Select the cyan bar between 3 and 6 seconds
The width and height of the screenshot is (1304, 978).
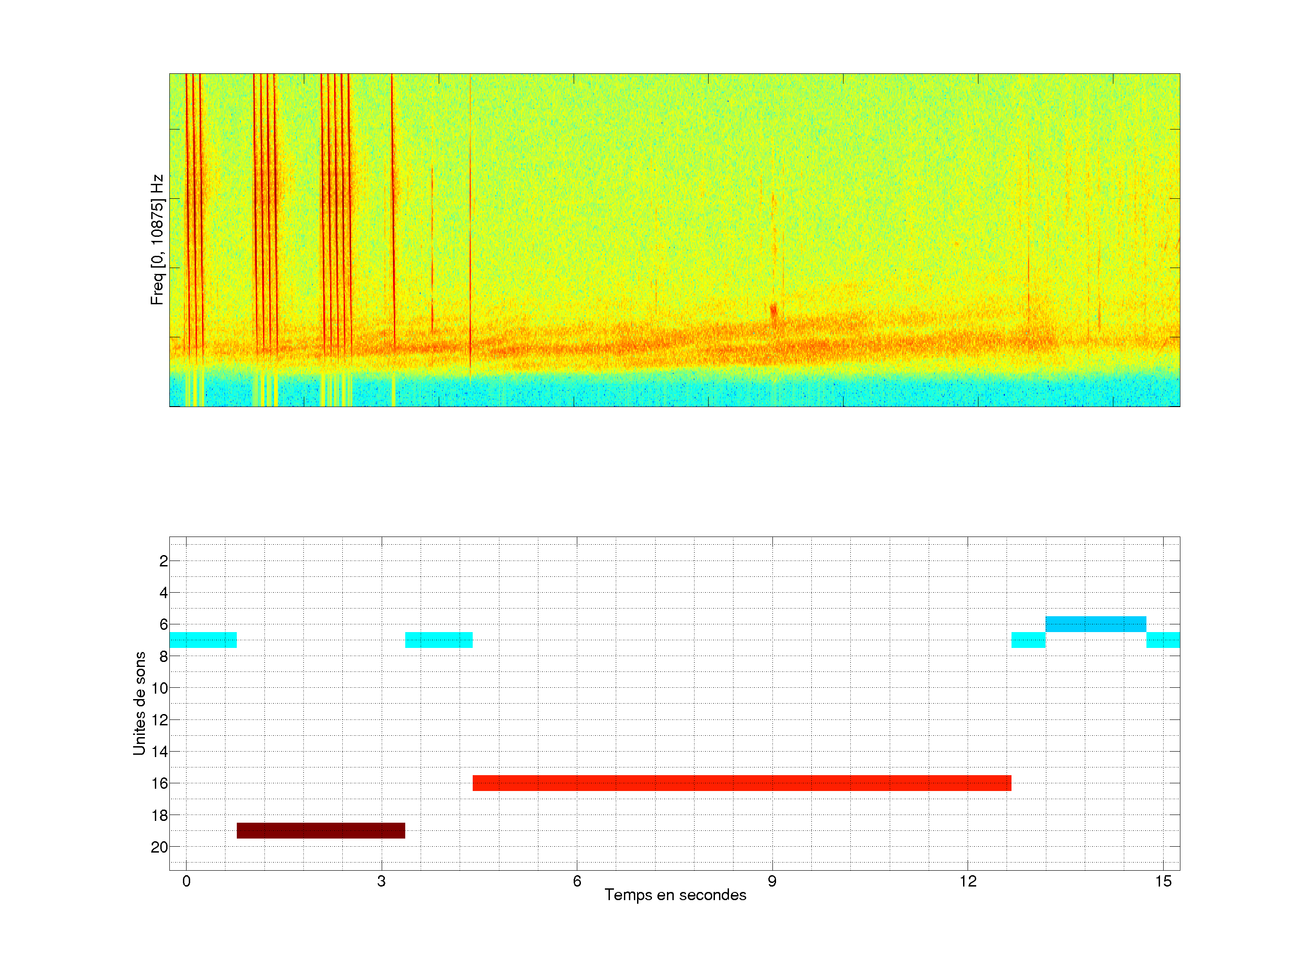point(439,640)
